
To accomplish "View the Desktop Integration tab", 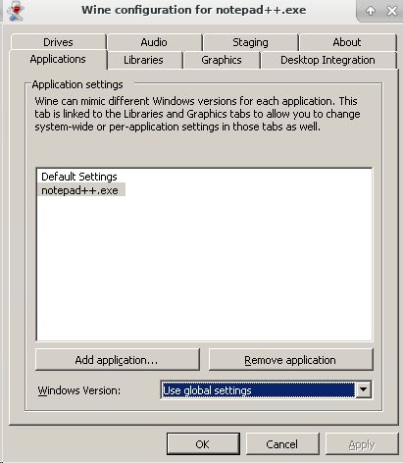I will coord(327,60).
